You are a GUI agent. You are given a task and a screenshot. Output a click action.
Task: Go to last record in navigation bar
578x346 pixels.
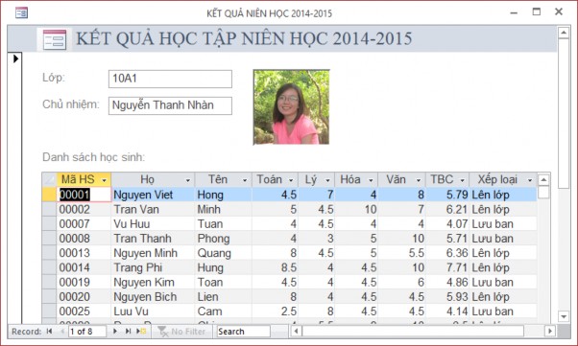pyautogui.click(x=128, y=332)
